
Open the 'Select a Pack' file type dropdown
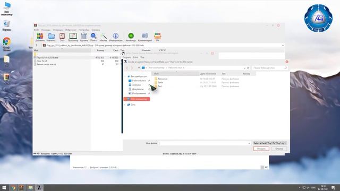[x=270, y=143]
